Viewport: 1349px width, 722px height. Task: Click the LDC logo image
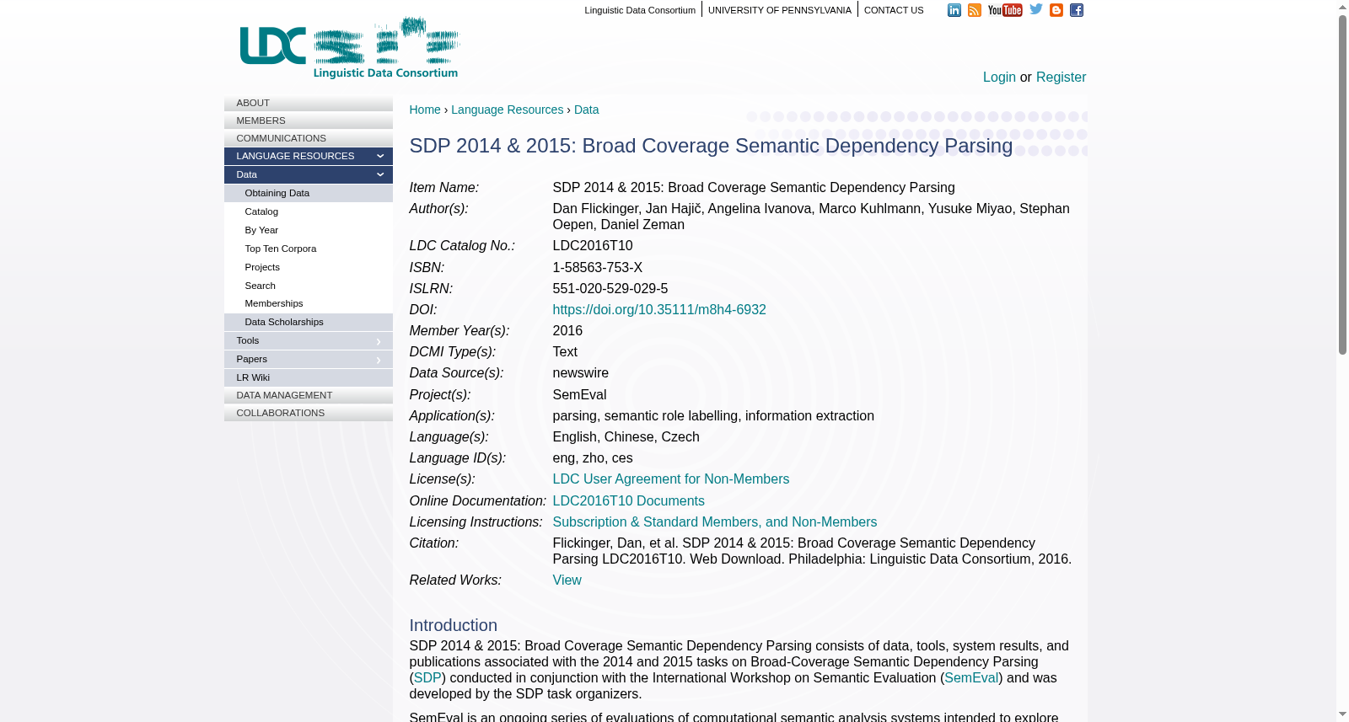click(x=350, y=48)
